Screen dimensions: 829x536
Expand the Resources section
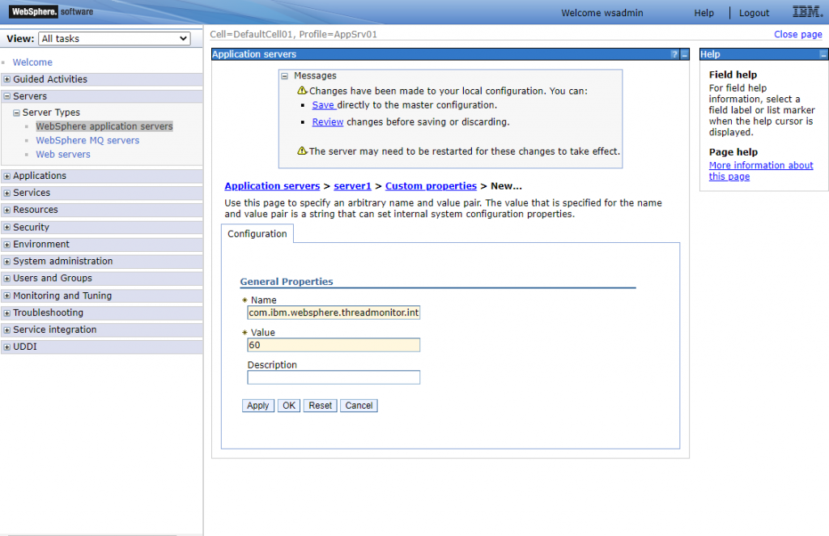(x=6, y=210)
